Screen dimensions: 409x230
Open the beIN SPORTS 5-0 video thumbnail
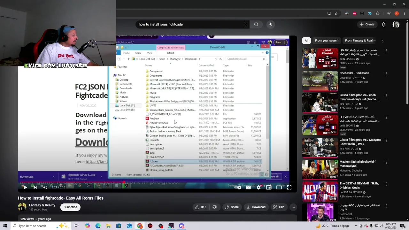point(320,58)
